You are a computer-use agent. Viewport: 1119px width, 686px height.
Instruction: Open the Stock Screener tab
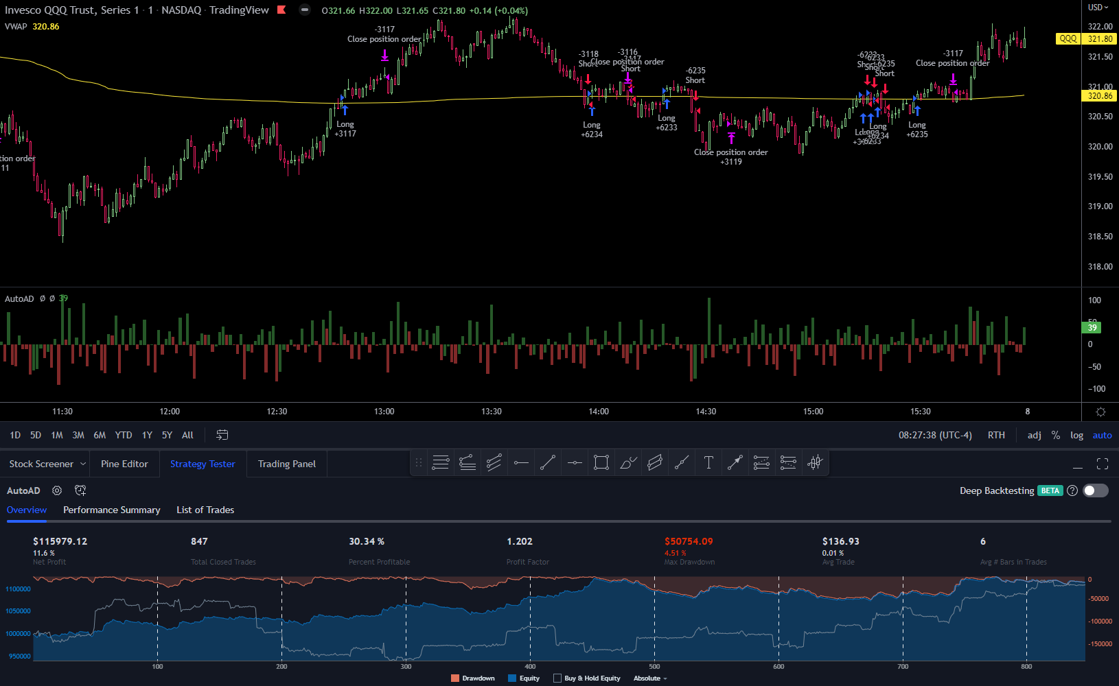41,464
